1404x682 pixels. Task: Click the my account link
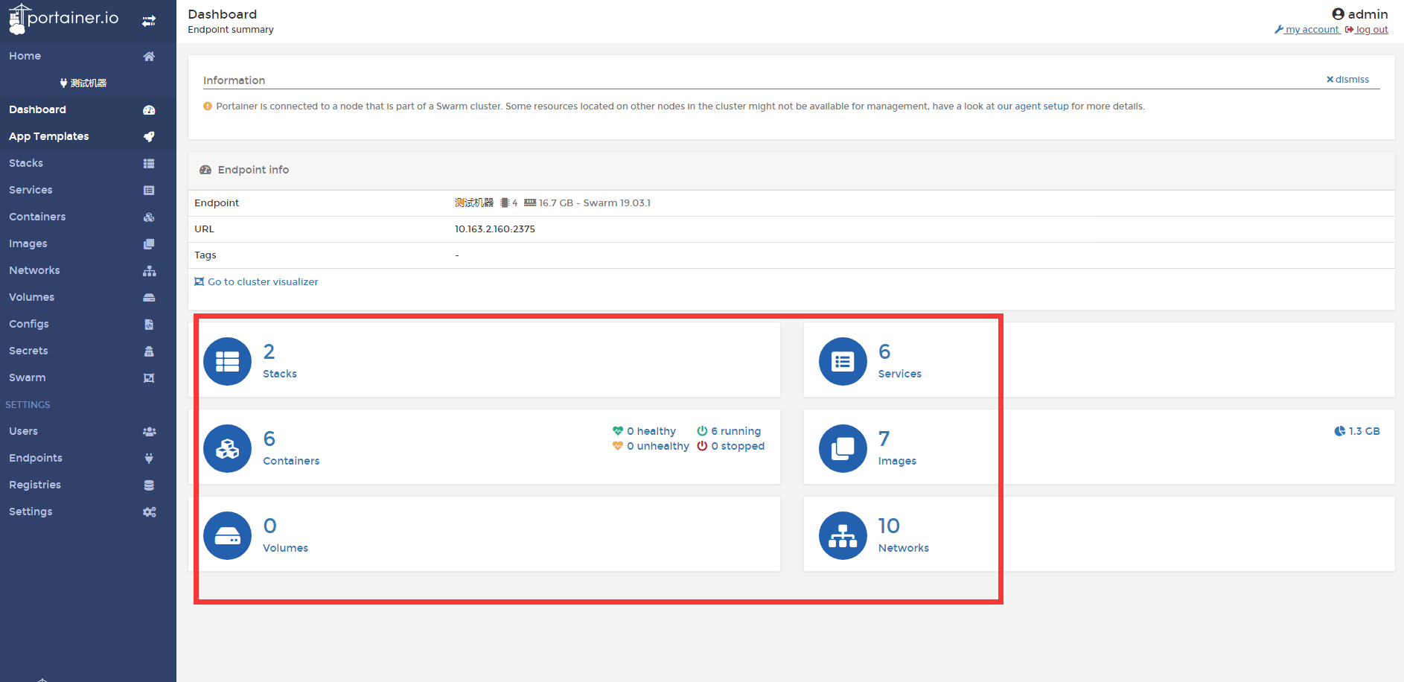[1307, 30]
